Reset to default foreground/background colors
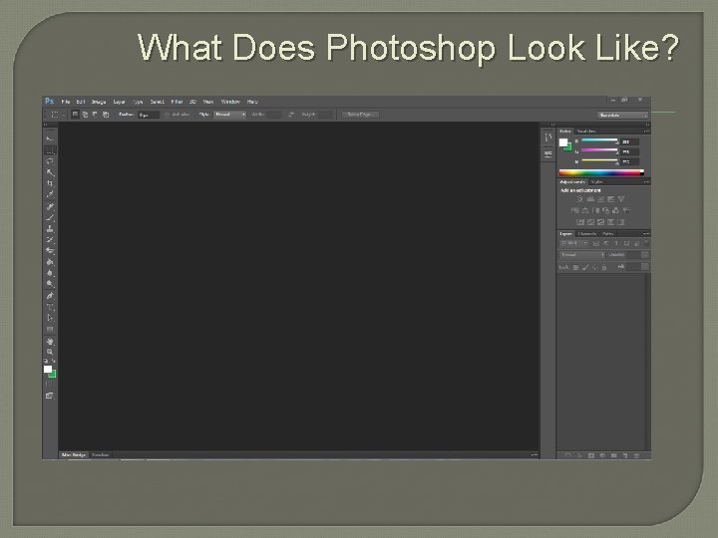Viewport: 718px width, 538px height. 46,361
